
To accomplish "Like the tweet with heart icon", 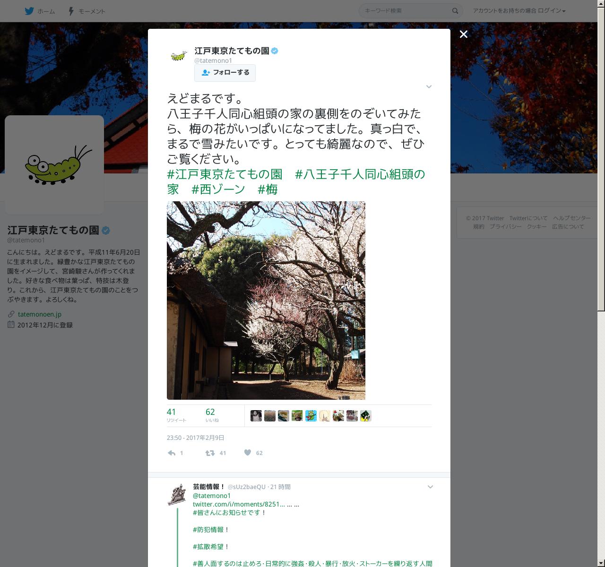I will [248, 453].
